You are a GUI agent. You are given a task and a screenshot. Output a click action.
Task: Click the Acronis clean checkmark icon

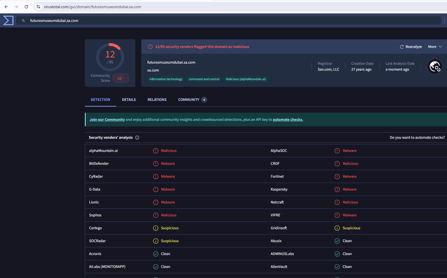click(x=156, y=254)
